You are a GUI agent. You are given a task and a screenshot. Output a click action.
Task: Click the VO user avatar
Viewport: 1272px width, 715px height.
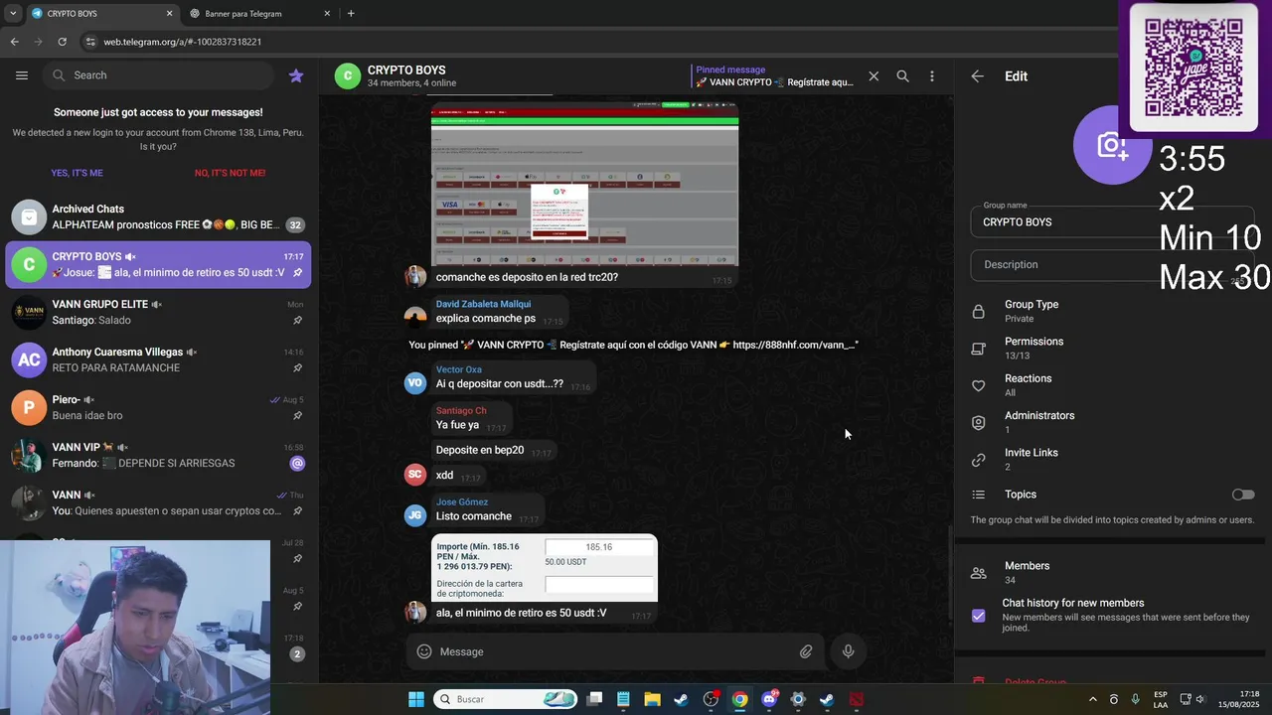coord(415,383)
